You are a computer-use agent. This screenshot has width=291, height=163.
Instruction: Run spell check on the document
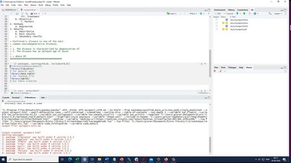[x=22, y=14]
